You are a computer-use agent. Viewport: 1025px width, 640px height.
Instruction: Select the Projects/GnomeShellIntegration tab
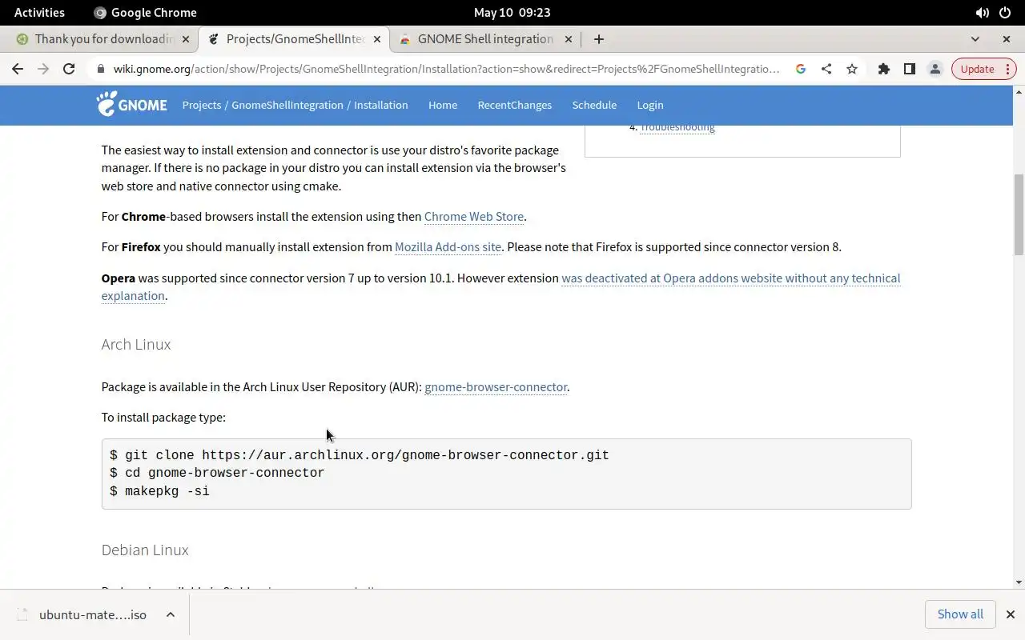click(294, 38)
